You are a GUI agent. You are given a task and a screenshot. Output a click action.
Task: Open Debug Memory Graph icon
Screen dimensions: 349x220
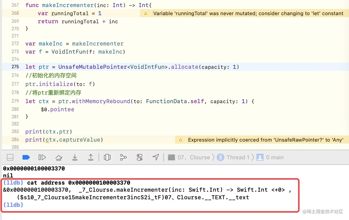[x=123, y=157]
